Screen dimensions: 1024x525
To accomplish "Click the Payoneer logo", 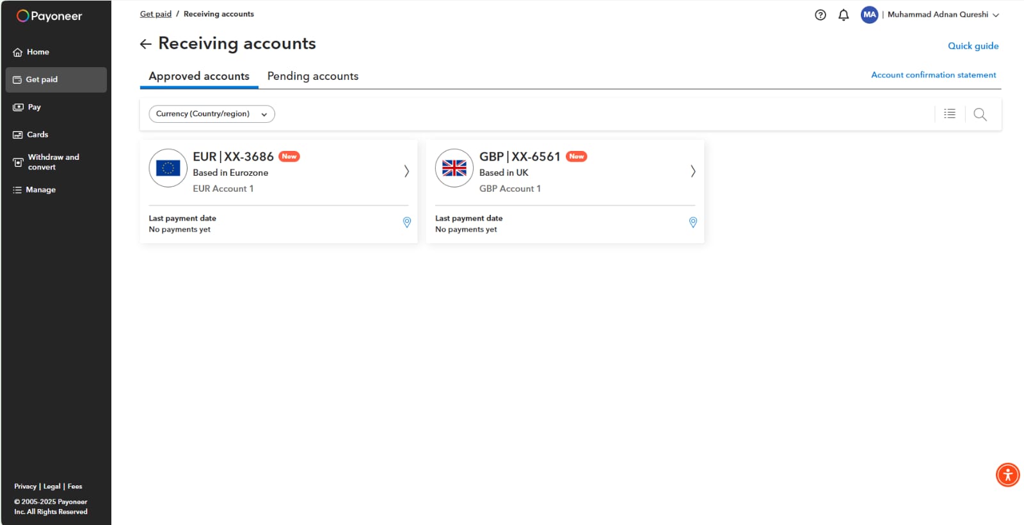I will pyautogui.click(x=50, y=16).
